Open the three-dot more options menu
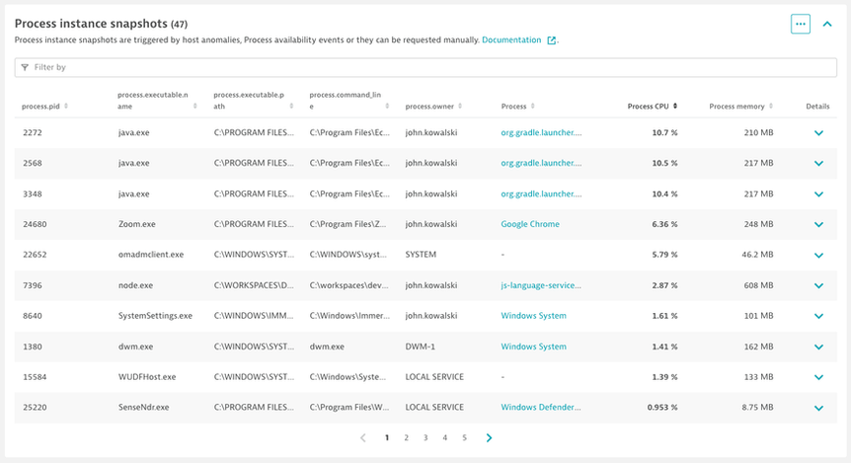The height and width of the screenshot is (463, 851). 800,24
